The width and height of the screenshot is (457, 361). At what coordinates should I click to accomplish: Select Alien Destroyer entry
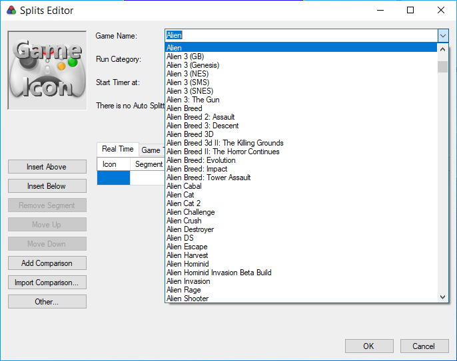[x=301, y=229]
